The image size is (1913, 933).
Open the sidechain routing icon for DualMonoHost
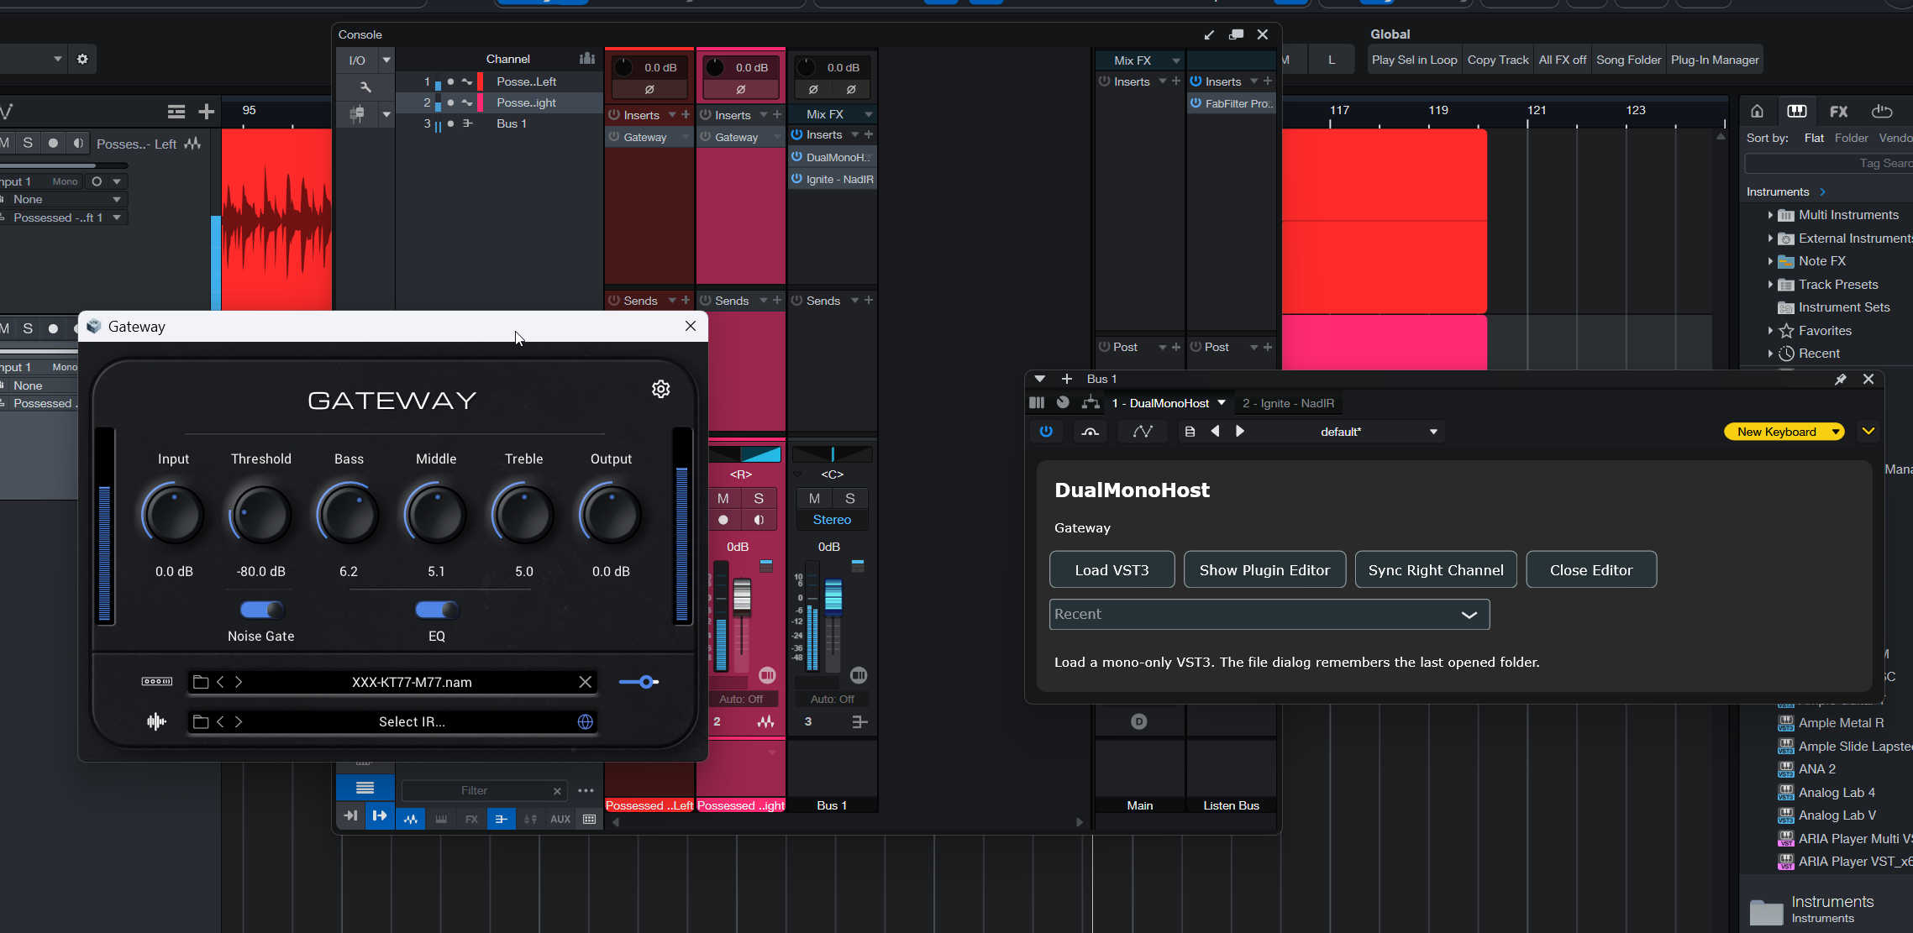[1091, 403]
